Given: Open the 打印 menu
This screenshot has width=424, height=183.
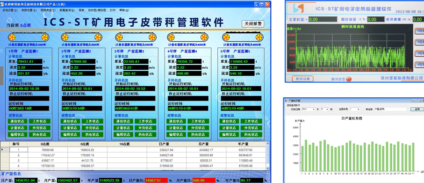Looking at the screenshot, I should [113, 10].
